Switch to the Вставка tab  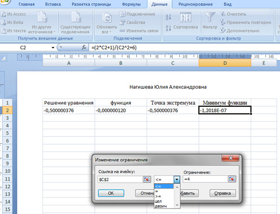click(53, 4)
